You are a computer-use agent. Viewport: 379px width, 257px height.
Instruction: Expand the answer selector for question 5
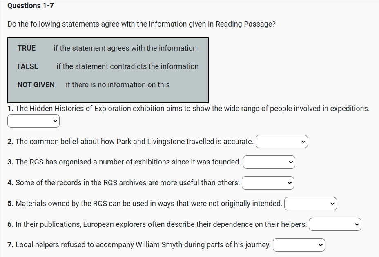[310, 204]
